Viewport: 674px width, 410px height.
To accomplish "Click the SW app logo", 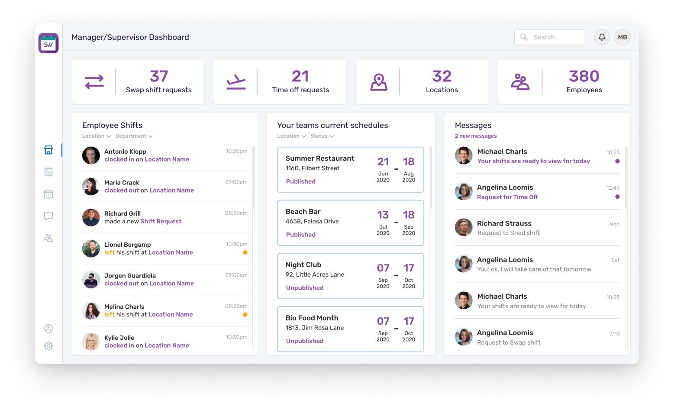I will 48,43.
